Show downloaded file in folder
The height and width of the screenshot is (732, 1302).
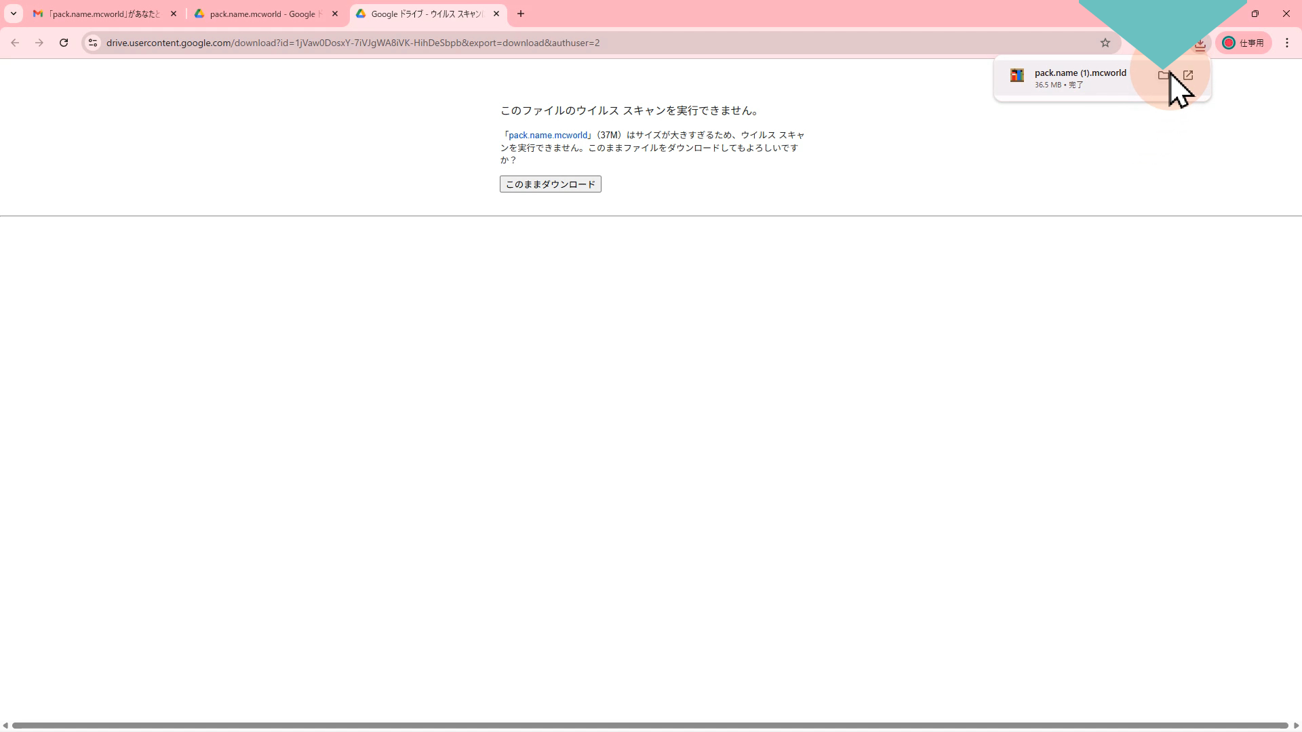pos(1164,75)
